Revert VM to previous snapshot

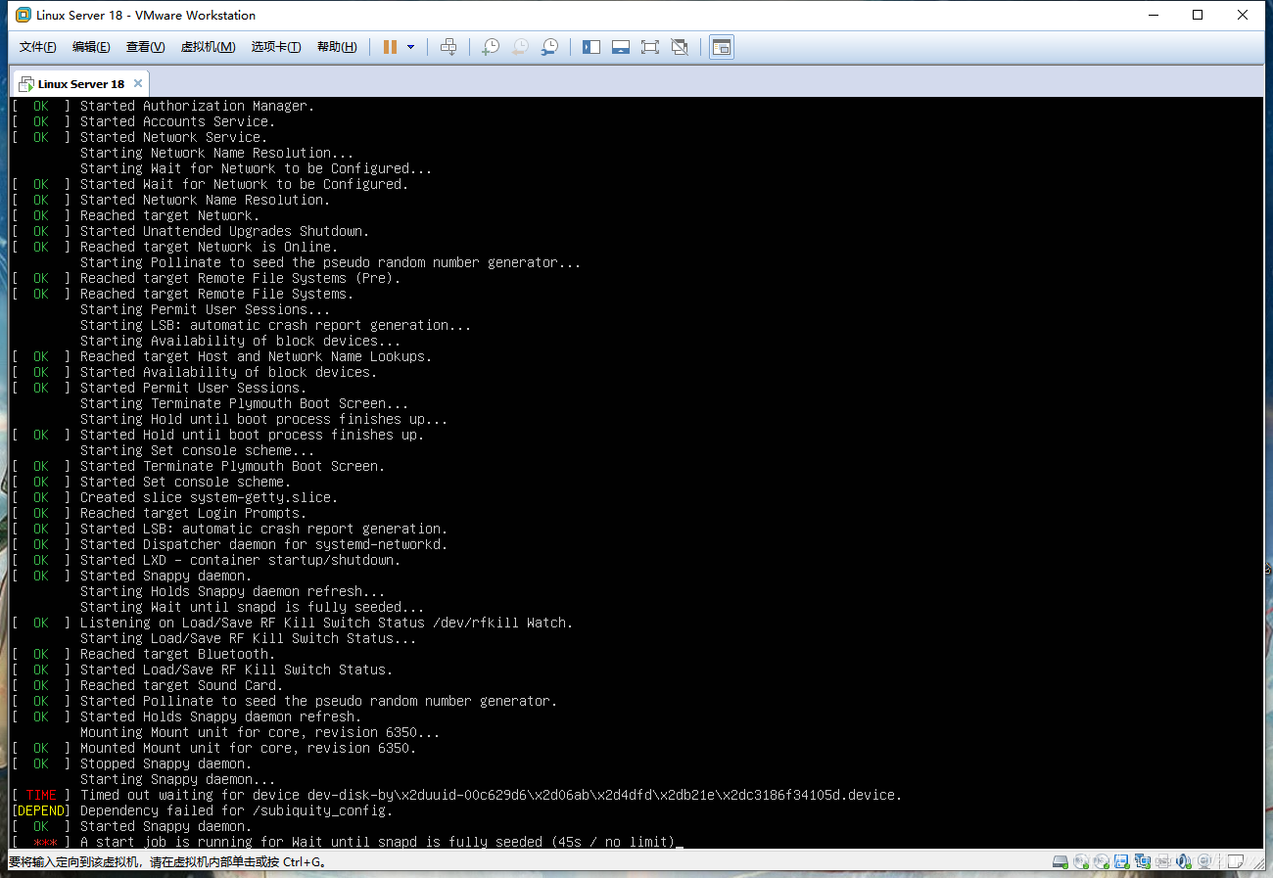point(520,47)
